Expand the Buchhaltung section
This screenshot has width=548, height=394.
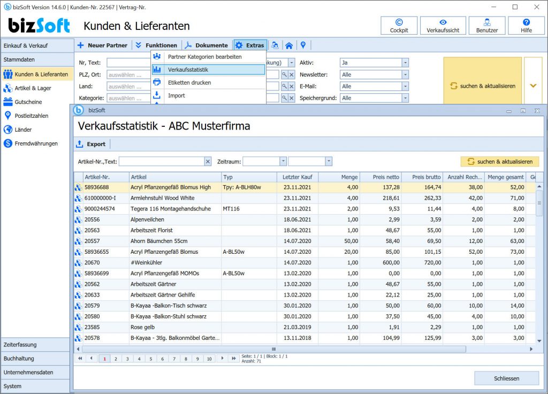click(x=35, y=358)
